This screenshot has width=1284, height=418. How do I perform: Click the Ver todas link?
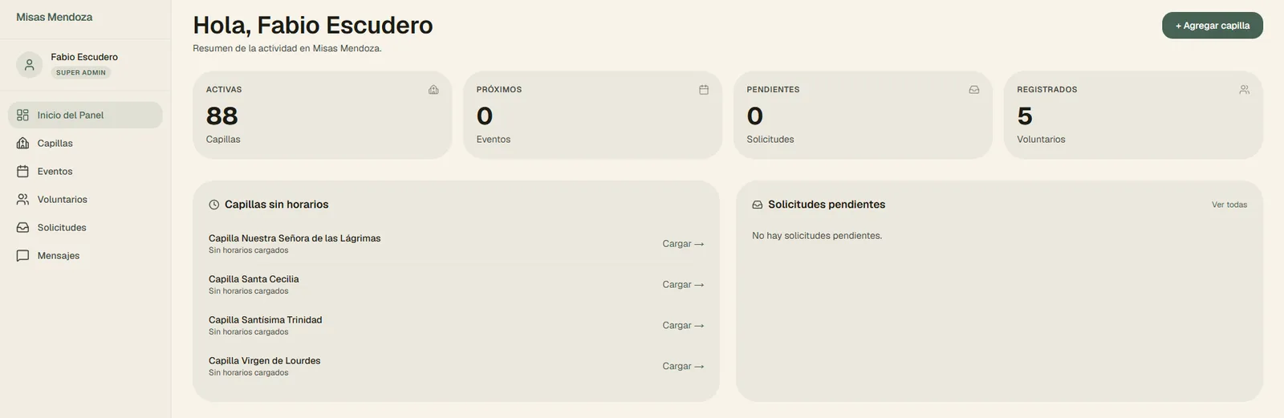coord(1229,205)
